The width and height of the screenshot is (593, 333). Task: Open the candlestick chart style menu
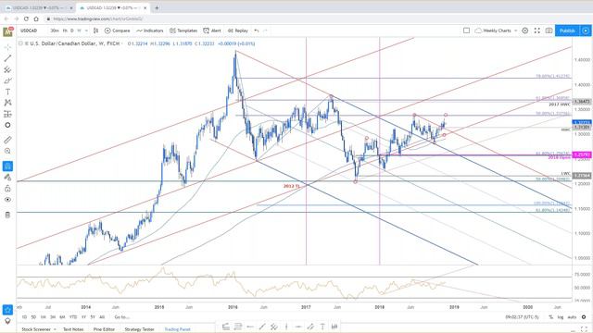[x=95, y=31]
